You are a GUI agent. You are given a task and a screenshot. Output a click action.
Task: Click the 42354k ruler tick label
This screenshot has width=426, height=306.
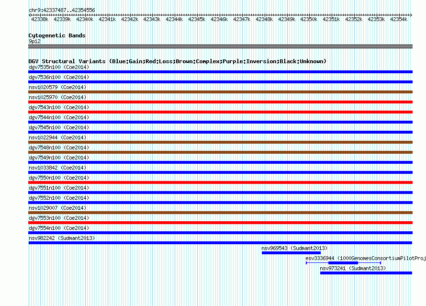tap(399, 19)
